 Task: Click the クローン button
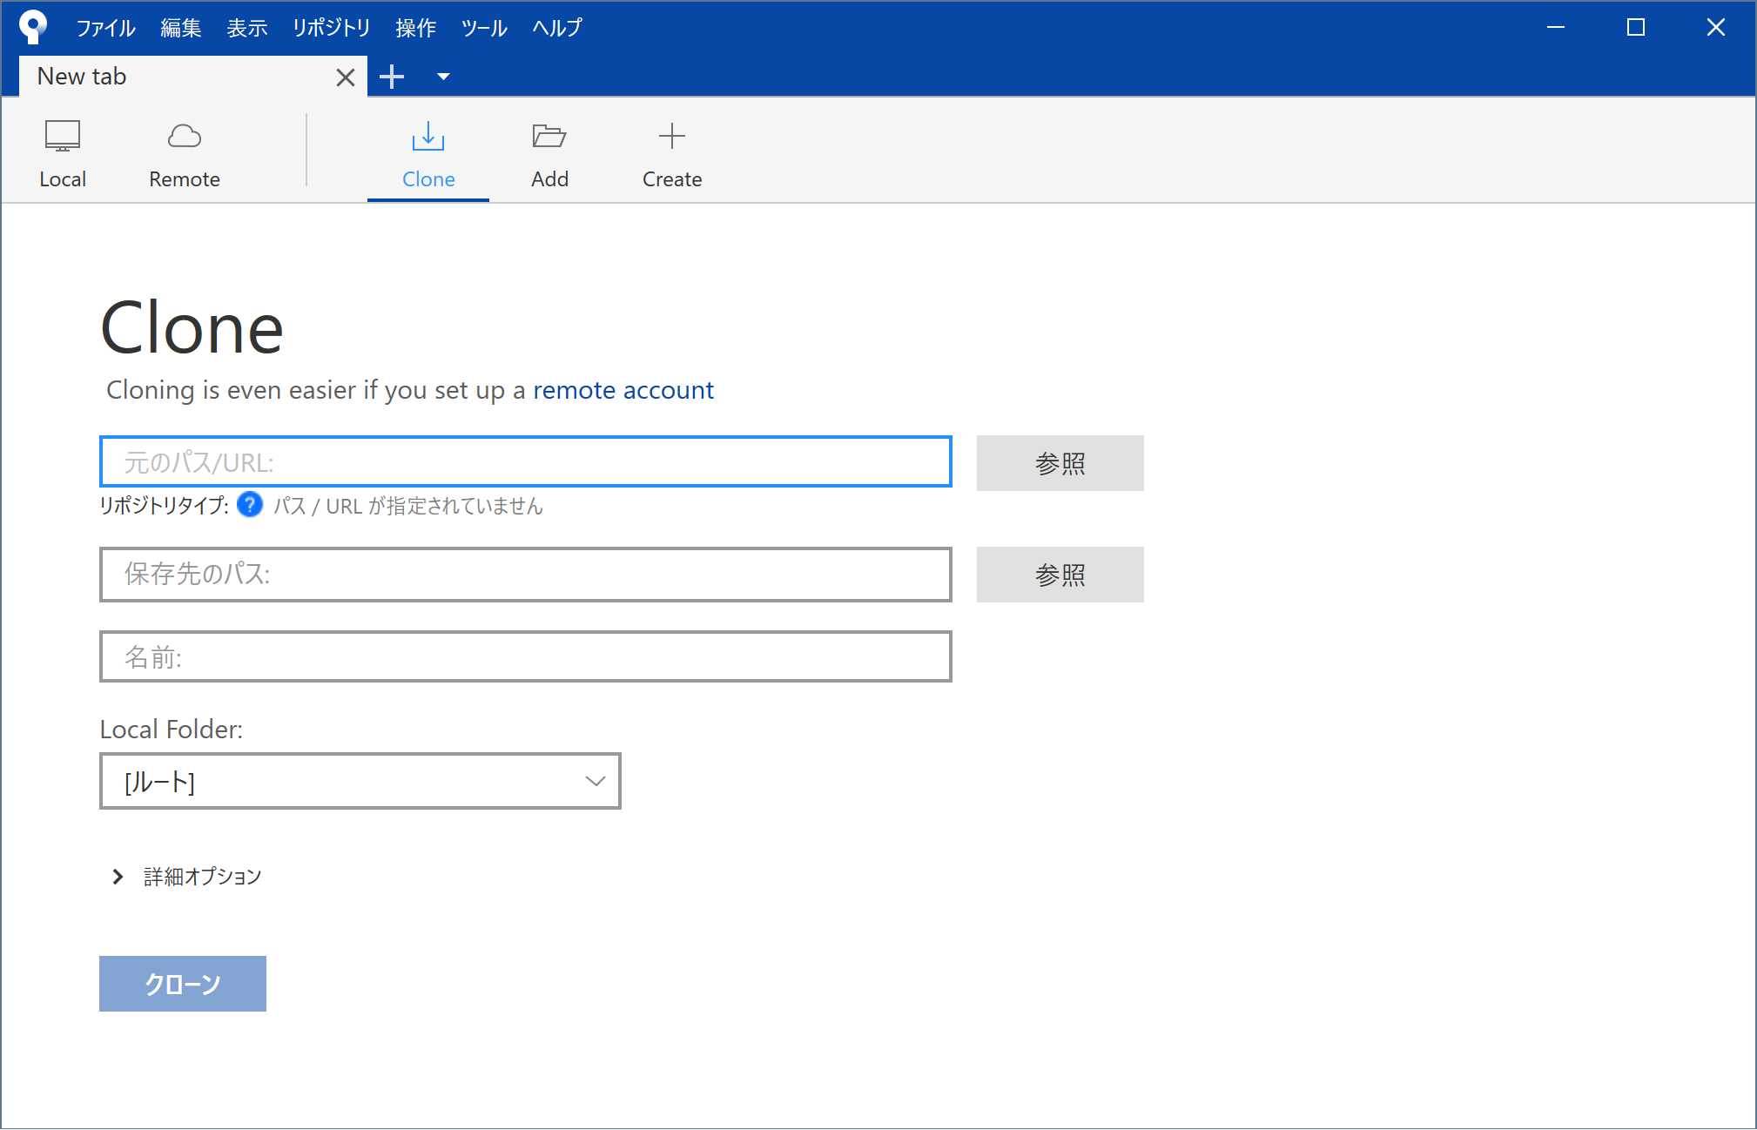pos(182,984)
